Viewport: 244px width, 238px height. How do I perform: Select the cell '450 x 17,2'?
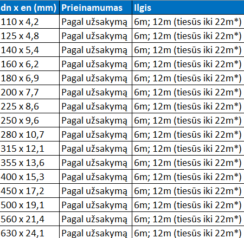click(29, 191)
